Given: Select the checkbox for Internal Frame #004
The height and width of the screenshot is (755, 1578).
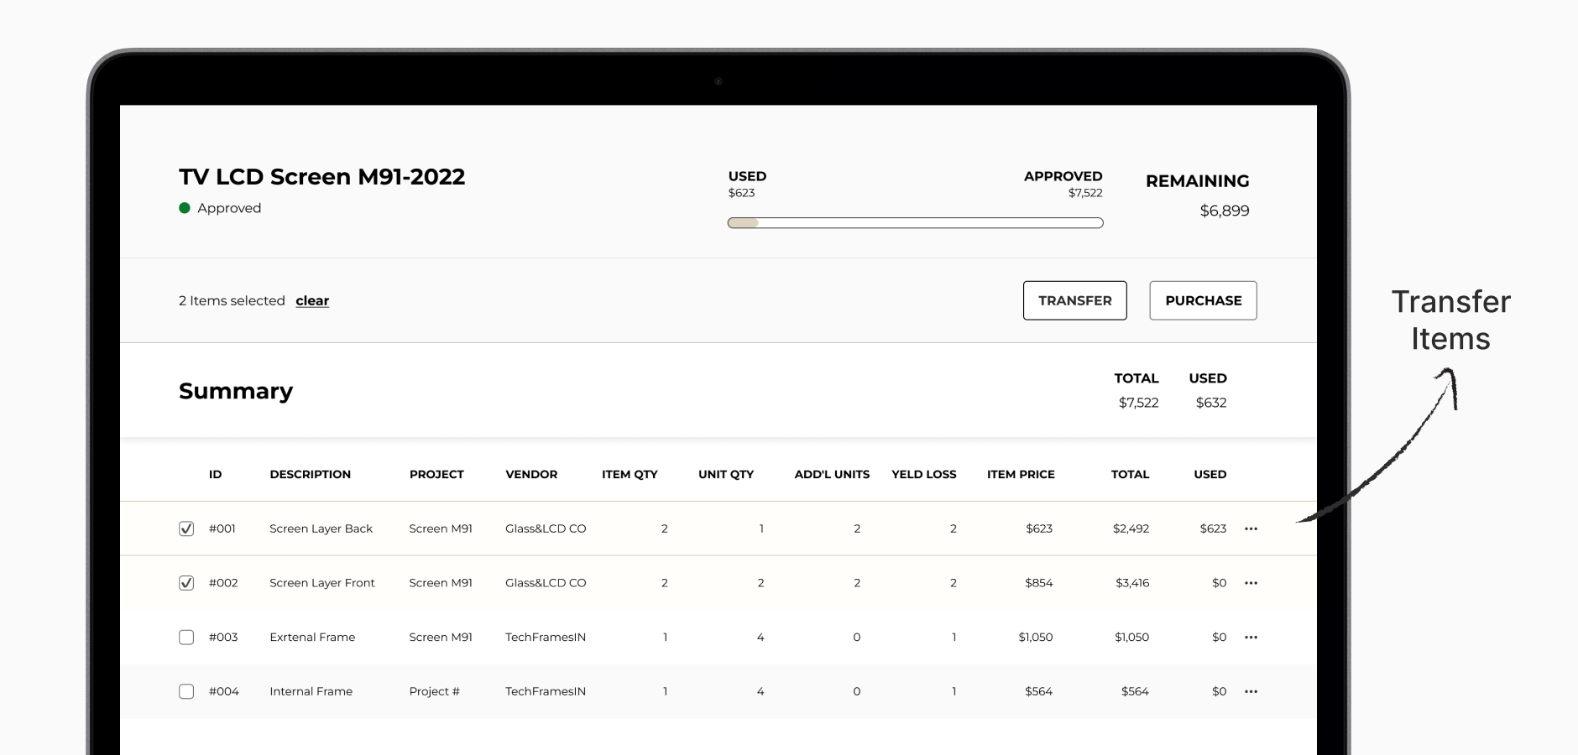Looking at the screenshot, I should (x=186, y=691).
